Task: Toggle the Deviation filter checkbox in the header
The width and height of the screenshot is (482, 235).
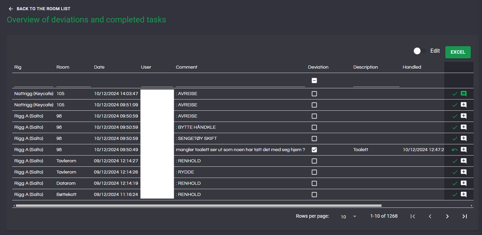Action: (314, 81)
